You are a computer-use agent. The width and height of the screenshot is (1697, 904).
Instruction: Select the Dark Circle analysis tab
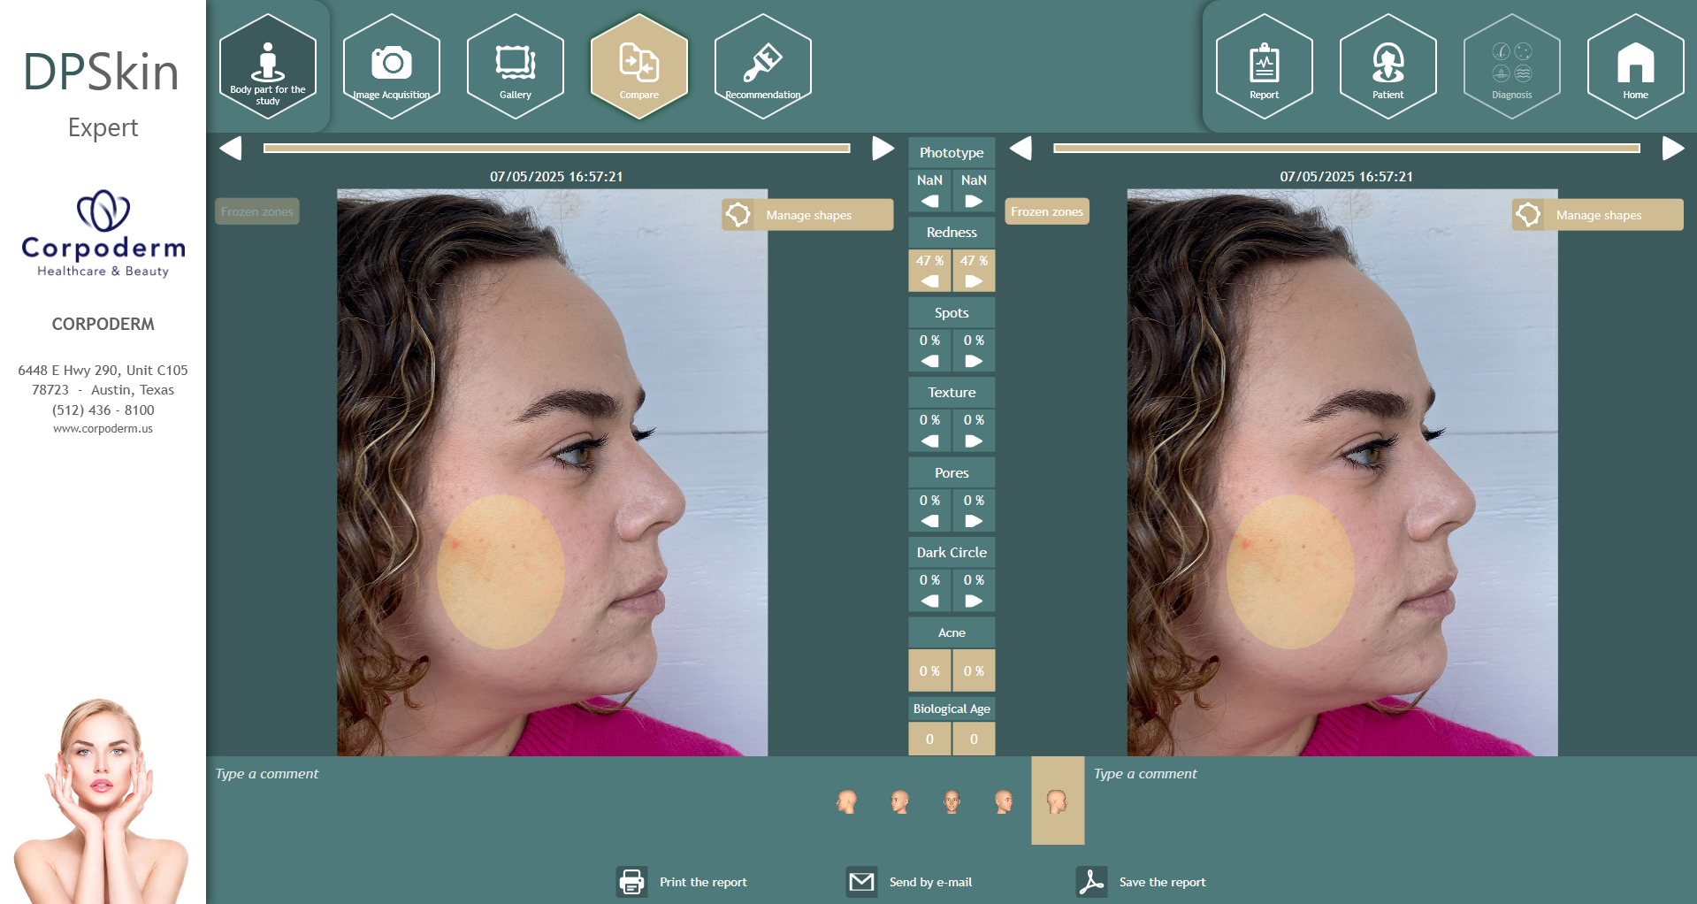[952, 553]
